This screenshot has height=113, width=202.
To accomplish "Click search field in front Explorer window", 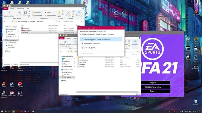I will (x=131, y=51).
